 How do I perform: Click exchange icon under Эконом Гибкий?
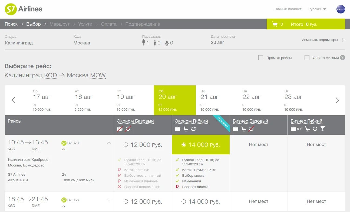coord(193,129)
